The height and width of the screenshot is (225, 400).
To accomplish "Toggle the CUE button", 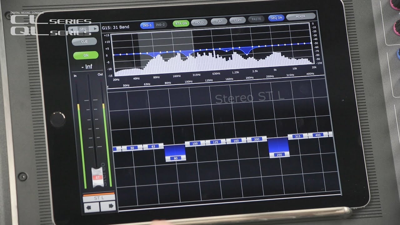I will [x=84, y=42].
